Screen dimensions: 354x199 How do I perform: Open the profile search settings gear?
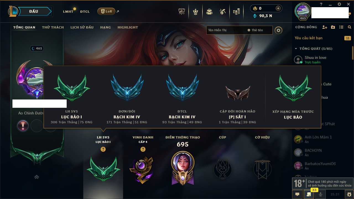coord(278,30)
